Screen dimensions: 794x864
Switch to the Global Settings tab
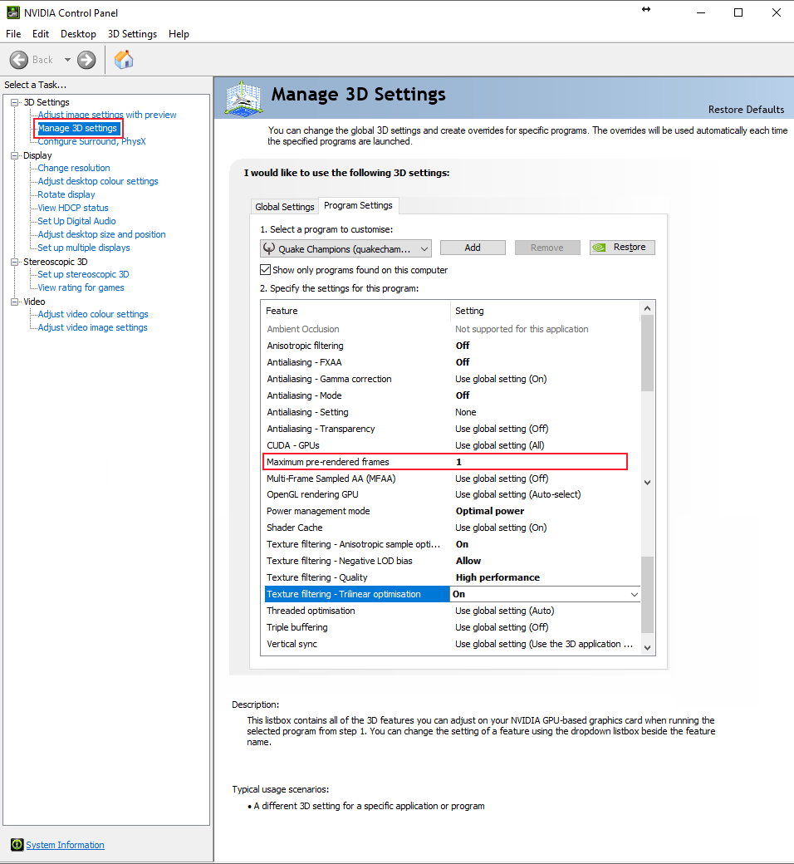pos(284,207)
